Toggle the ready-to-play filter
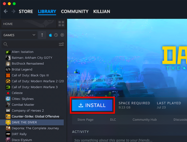 [x=62, y=35]
